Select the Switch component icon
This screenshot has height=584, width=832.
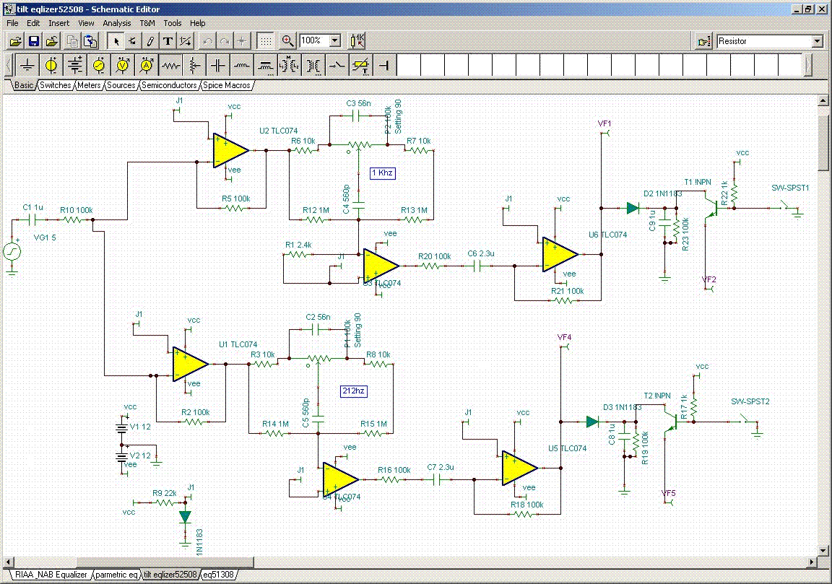[x=337, y=65]
